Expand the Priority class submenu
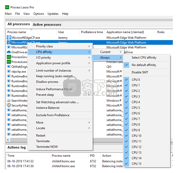181x173 pixels. coord(60,46)
